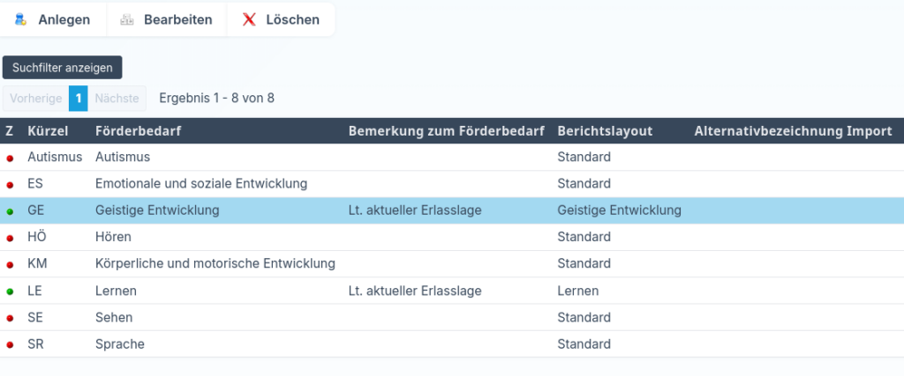Image resolution: width=904 pixels, height=376 pixels.
Task: Select the Körperliche und motorische Entwicklung row
Action: 215,264
